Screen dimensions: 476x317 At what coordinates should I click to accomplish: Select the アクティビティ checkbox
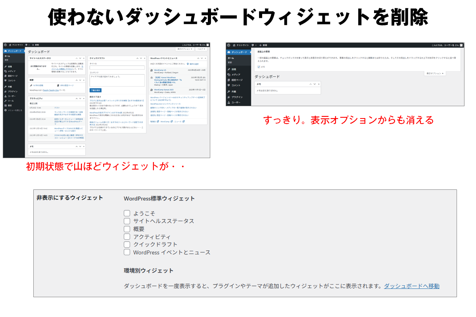coord(127,237)
